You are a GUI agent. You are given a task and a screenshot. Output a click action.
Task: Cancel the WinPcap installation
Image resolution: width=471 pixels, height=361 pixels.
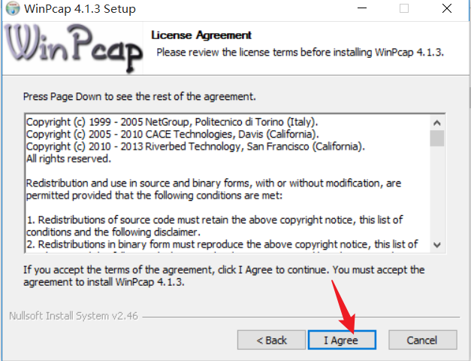423,340
